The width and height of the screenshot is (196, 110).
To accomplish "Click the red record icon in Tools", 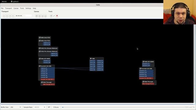I will 57,16.
